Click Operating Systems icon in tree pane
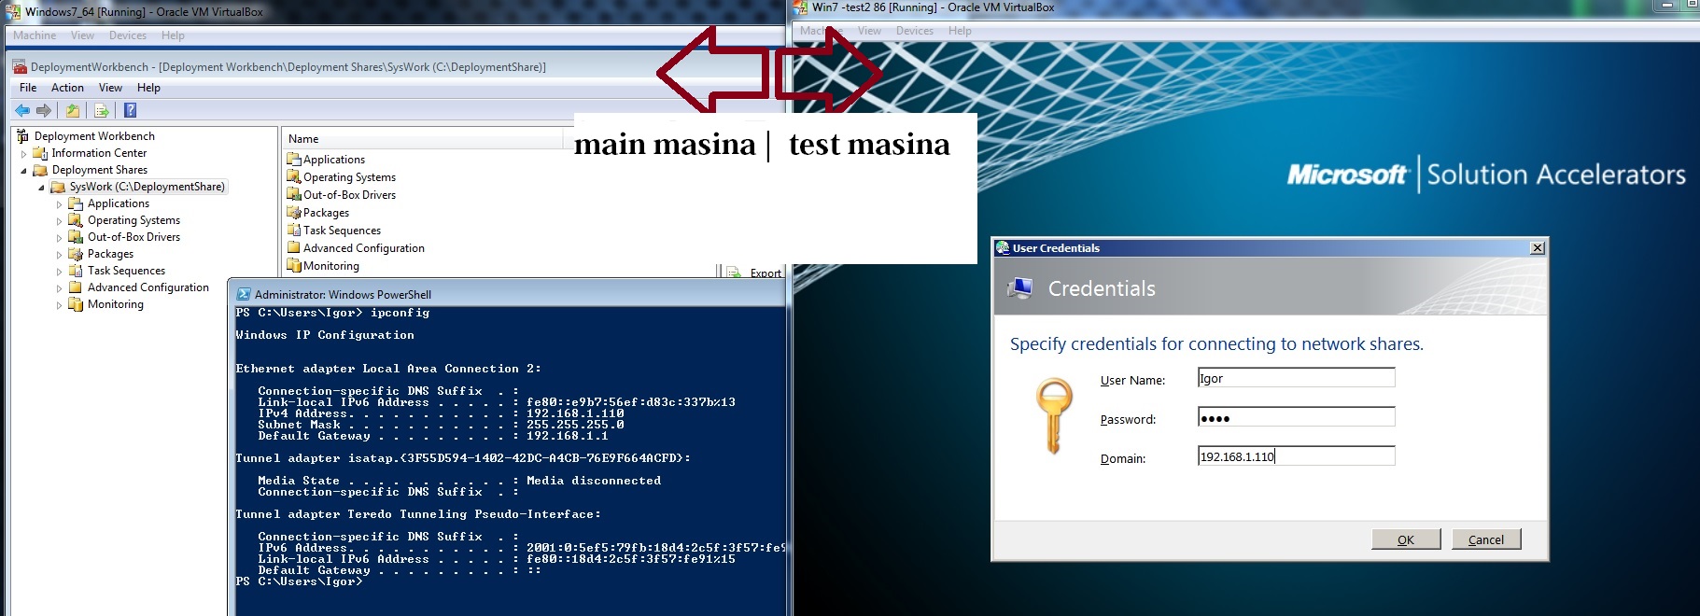The height and width of the screenshot is (616, 1700). pos(76,220)
